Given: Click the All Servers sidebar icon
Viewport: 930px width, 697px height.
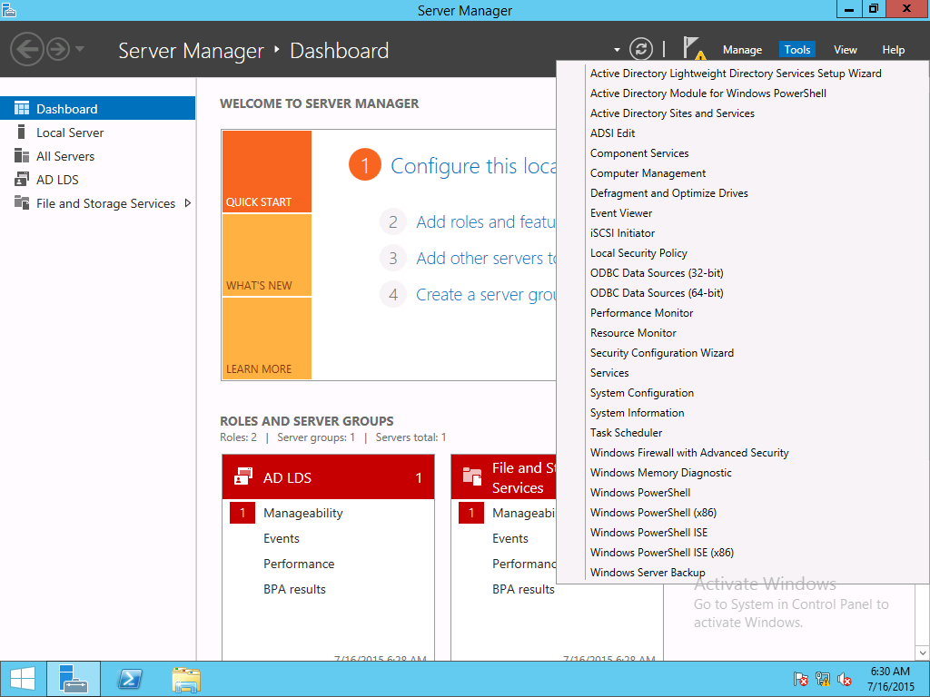Looking at the screenshot, I should tap(22, 156).
